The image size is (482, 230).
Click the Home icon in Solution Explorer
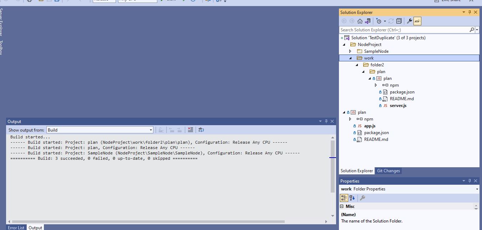click(x=360, y=21)
